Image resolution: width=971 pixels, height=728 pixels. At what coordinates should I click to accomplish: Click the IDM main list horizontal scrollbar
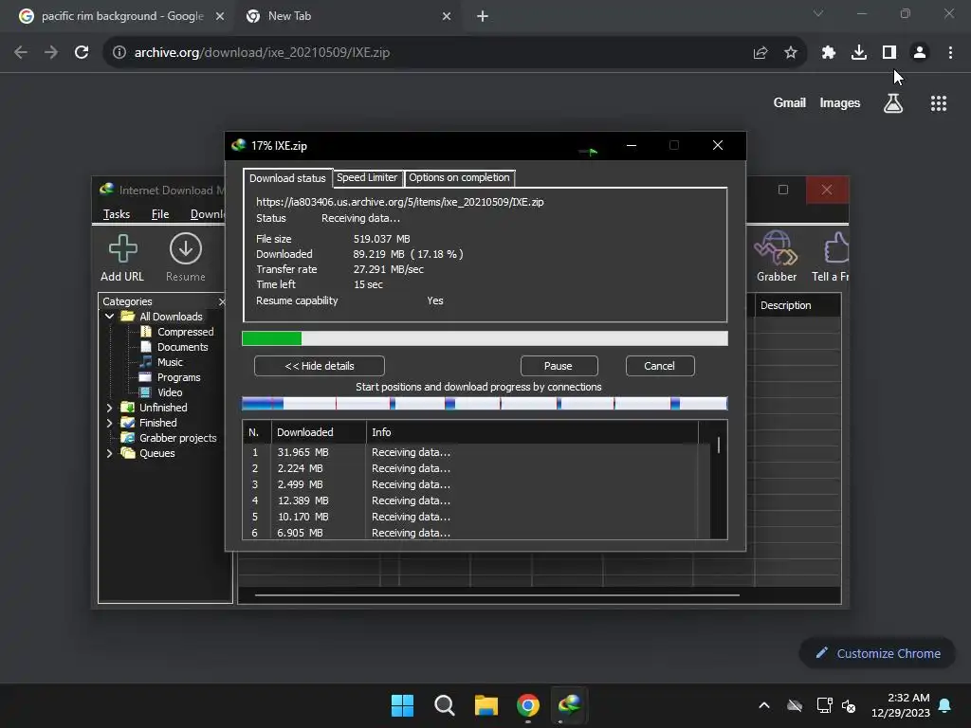pyautogui.click(x=497, y=595)
